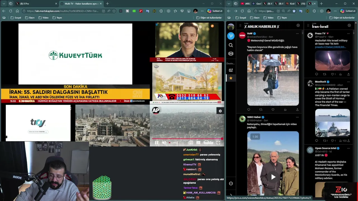Viewport: 358px width, 201px height.
Task: Compose a new post in X Pro sidebar
Action: pos(231,36)
